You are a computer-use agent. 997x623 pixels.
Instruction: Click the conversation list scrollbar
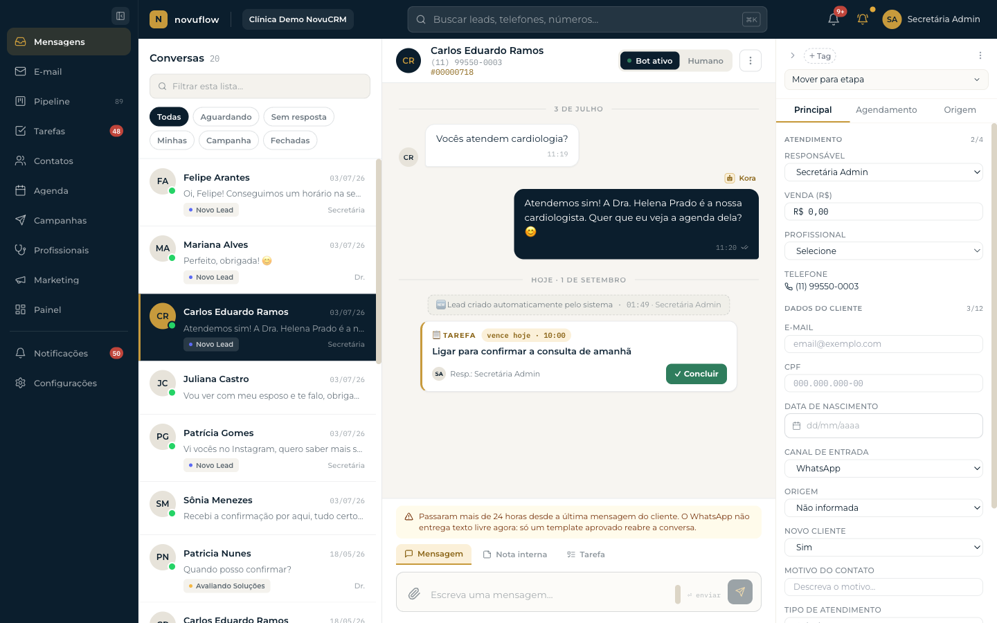click(x=379, y=261)
